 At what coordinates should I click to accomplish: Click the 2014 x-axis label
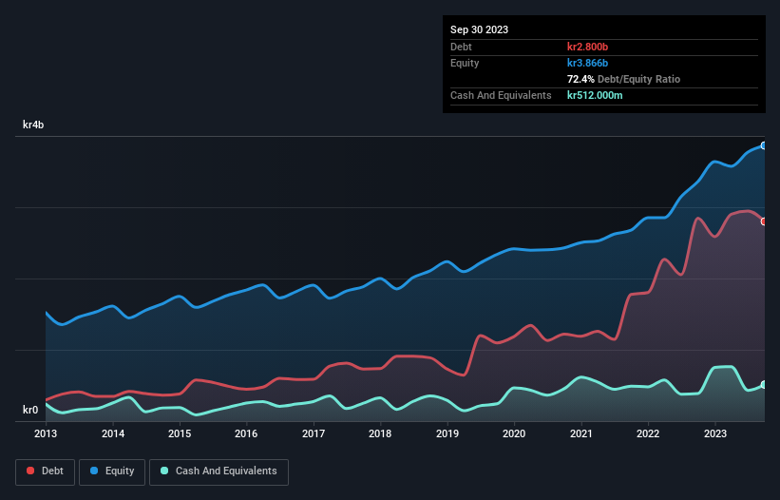113,433
